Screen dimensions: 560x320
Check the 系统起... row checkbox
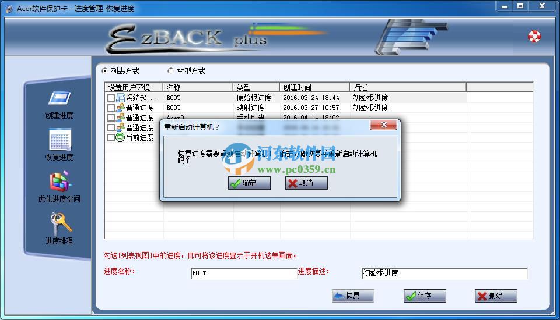tap(111, 98)
